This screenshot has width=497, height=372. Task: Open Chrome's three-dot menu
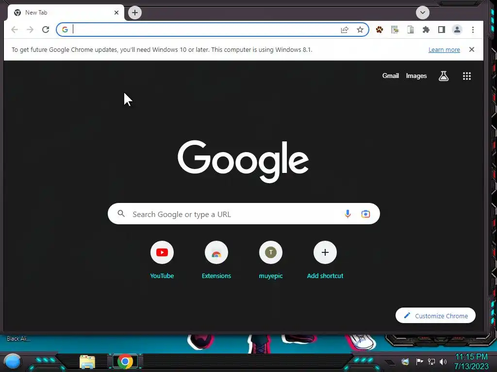pos(473,30)
